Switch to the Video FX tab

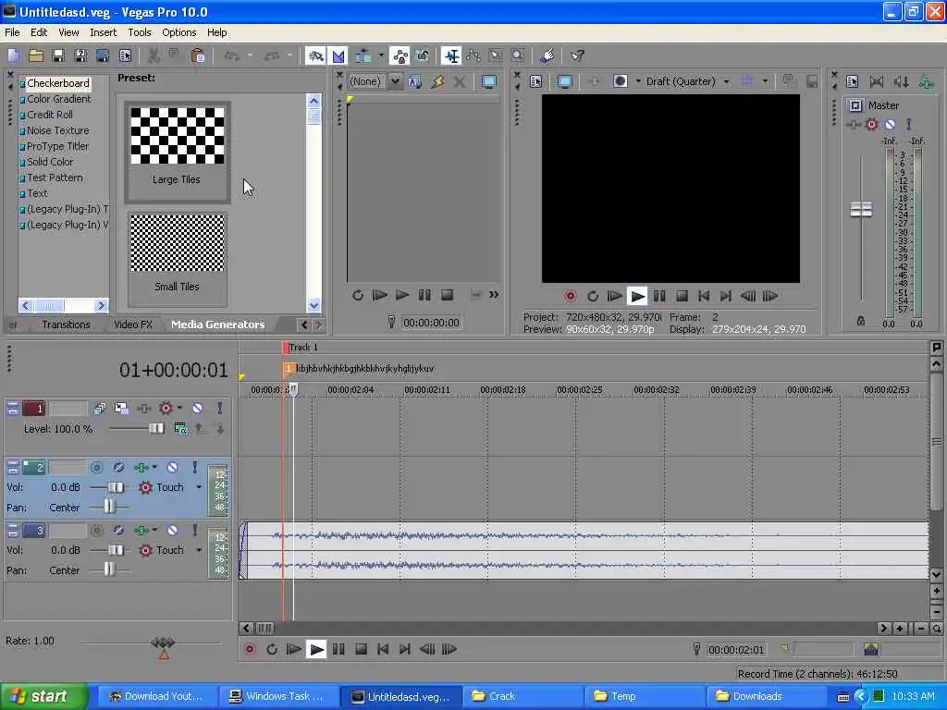[x=133, y=324]
